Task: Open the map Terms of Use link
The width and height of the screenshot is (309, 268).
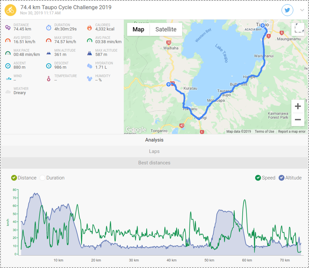Action: click(x=264, y=132)
